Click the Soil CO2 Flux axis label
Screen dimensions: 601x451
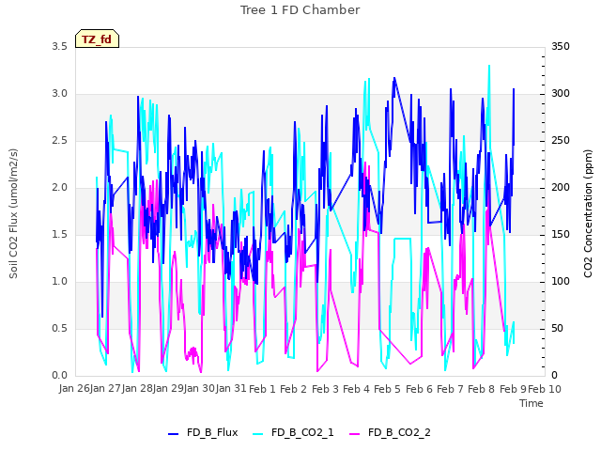pos(13,213)
